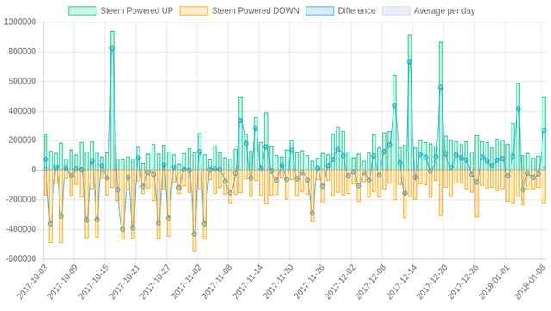Toggle the Average per day legend label

point(444,11)
